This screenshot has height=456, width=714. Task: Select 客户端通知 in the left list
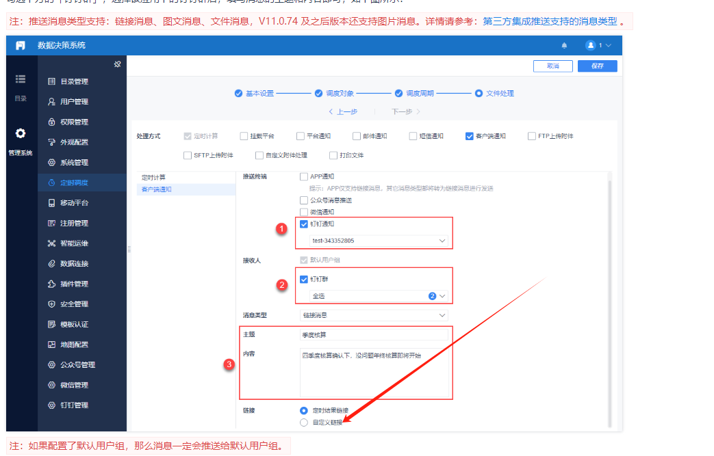[186, 189]
